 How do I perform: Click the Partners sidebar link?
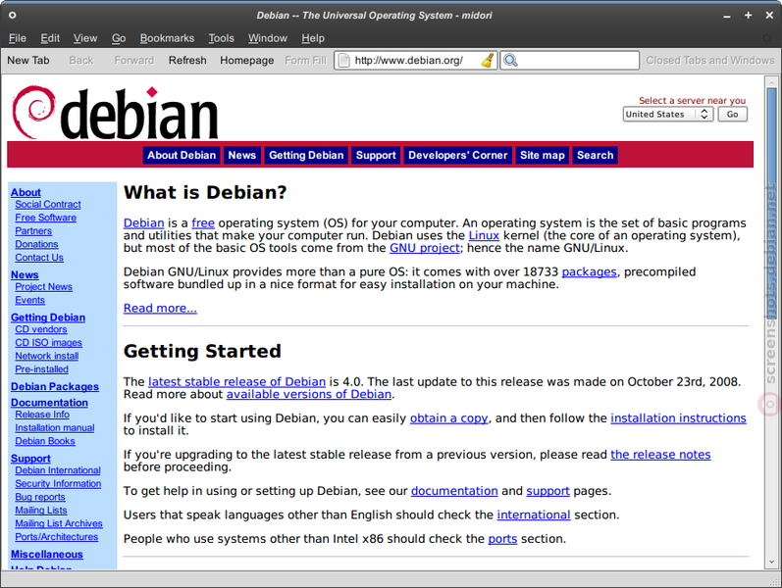tap(33, 231)
